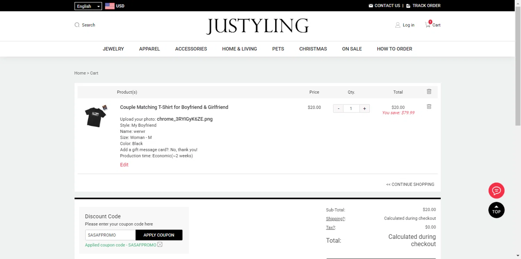Click the CONTACT US text link
Viewport: 521px width, 259px height.
(387, 6)
